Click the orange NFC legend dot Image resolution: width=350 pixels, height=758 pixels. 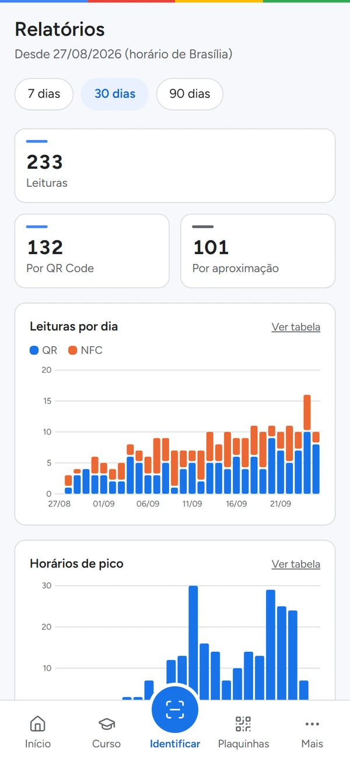(x=72, y=350)
